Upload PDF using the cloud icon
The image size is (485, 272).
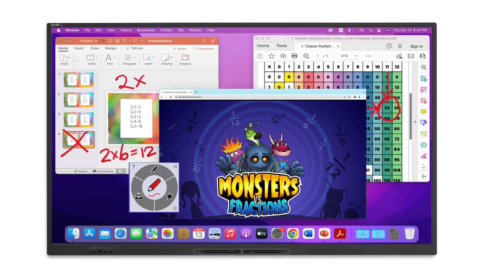pos(283,56)
